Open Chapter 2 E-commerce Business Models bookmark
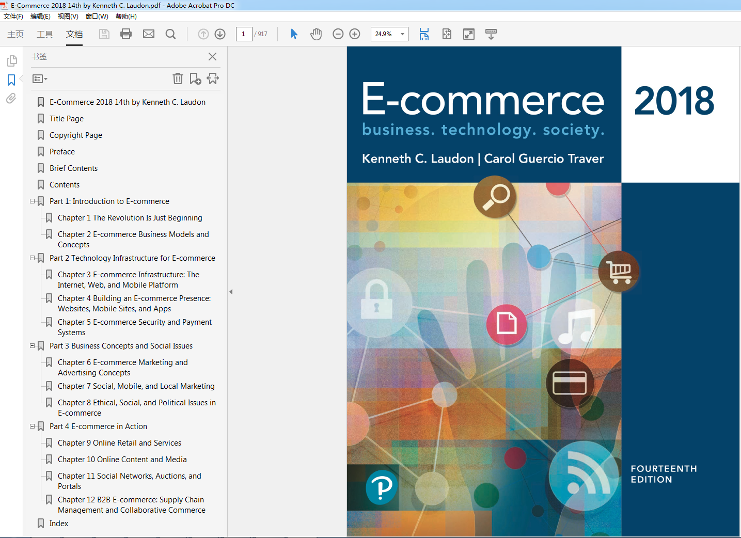The image size is (741, 538). (133, 240)
